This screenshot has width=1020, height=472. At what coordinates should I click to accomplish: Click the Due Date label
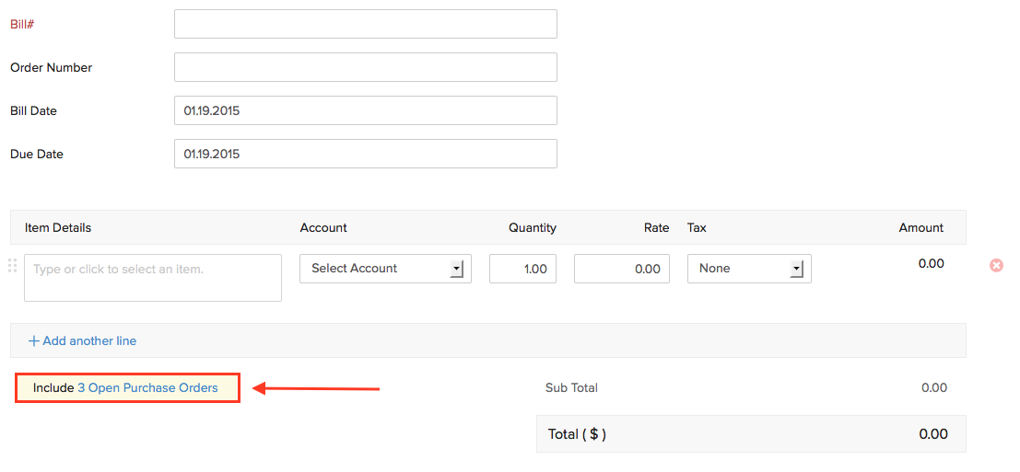click(x=37, y=154)
